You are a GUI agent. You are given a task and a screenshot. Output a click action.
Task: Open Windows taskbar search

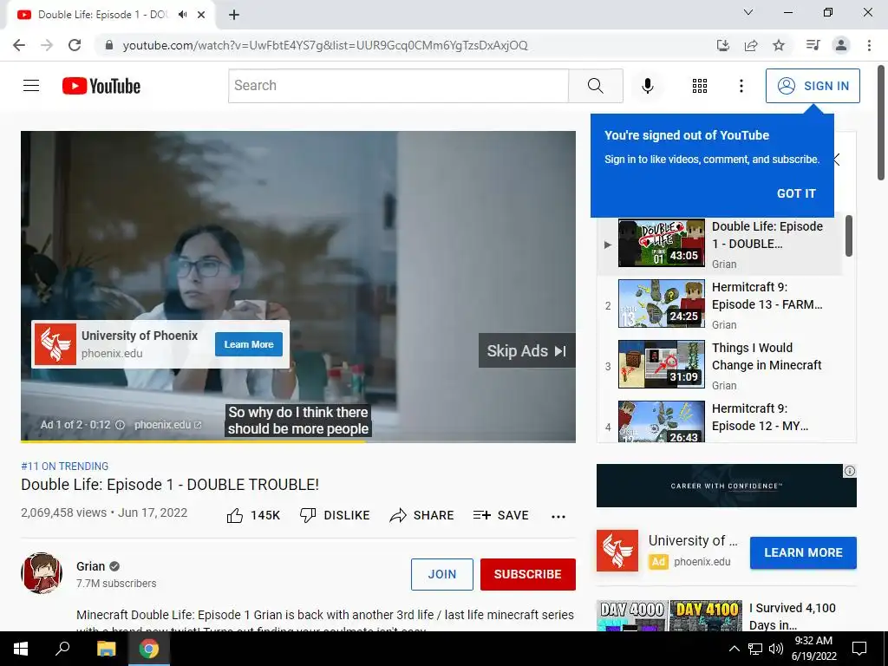click(x=62, y=649)
